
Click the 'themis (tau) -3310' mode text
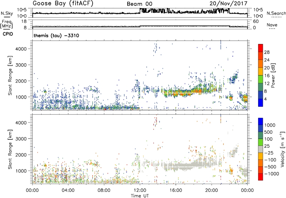56,35
